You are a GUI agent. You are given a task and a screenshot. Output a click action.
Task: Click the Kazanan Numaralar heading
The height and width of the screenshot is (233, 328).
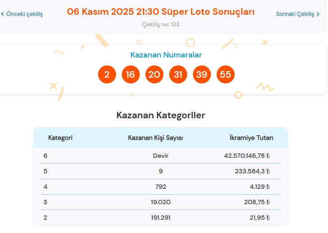point(166,55)
